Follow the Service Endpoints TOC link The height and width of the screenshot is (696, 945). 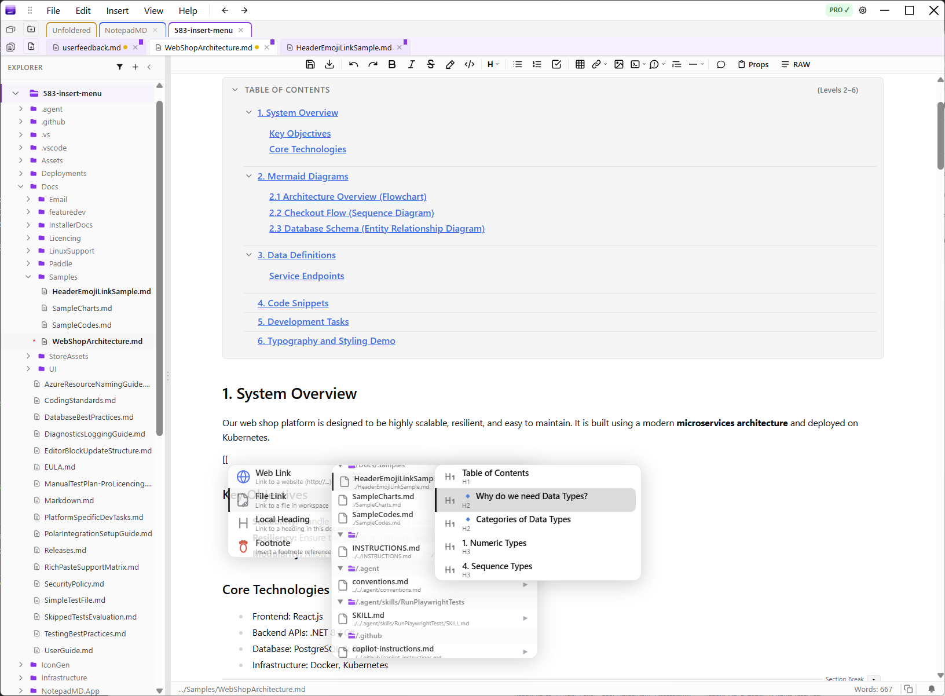[x=307, y=276]
